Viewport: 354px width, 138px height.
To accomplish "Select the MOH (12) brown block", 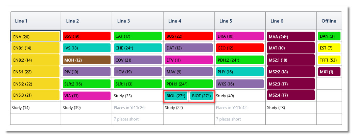I will click(87, 60).
